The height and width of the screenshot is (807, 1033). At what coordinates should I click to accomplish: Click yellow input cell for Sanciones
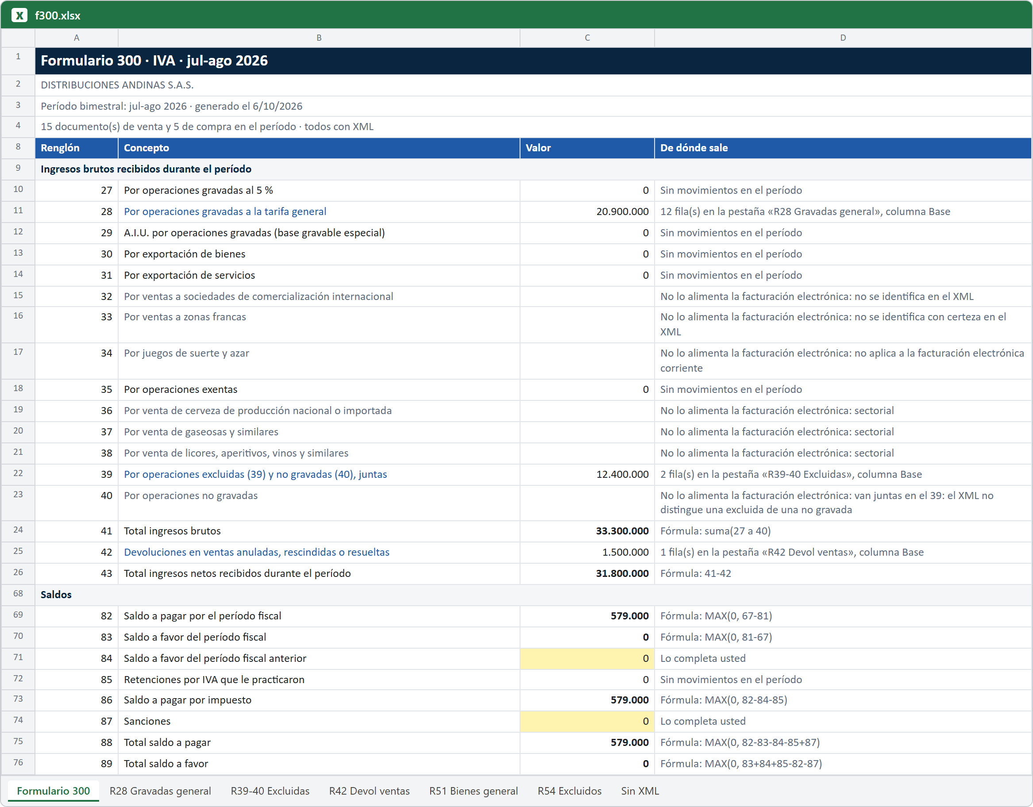click(587, 721)
